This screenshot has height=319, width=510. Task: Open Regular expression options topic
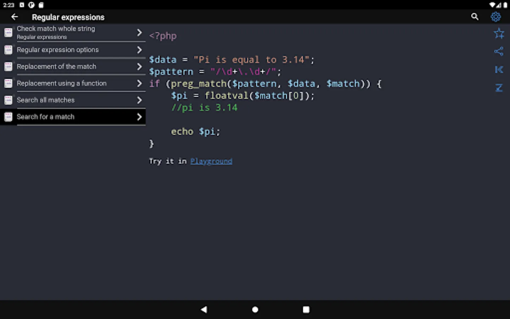click(x=73, y=50)
